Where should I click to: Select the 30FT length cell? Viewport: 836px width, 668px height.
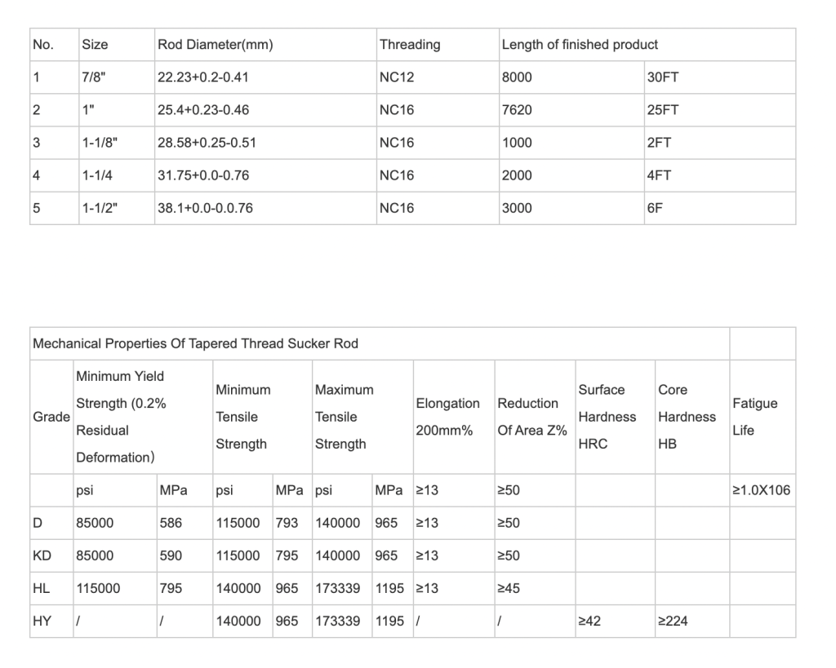coord(662,77)
